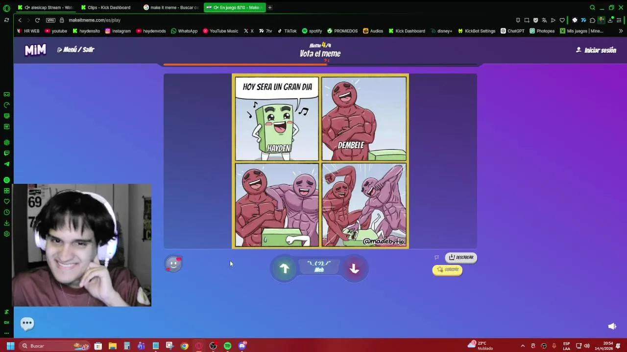Switch to make it meme Google tab
This screenshot has width=627, height=352.
pos(171,7)
